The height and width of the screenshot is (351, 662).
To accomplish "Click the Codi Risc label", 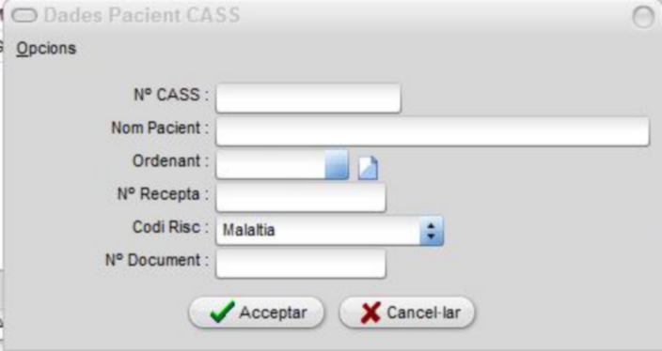I will pos(170,227).
